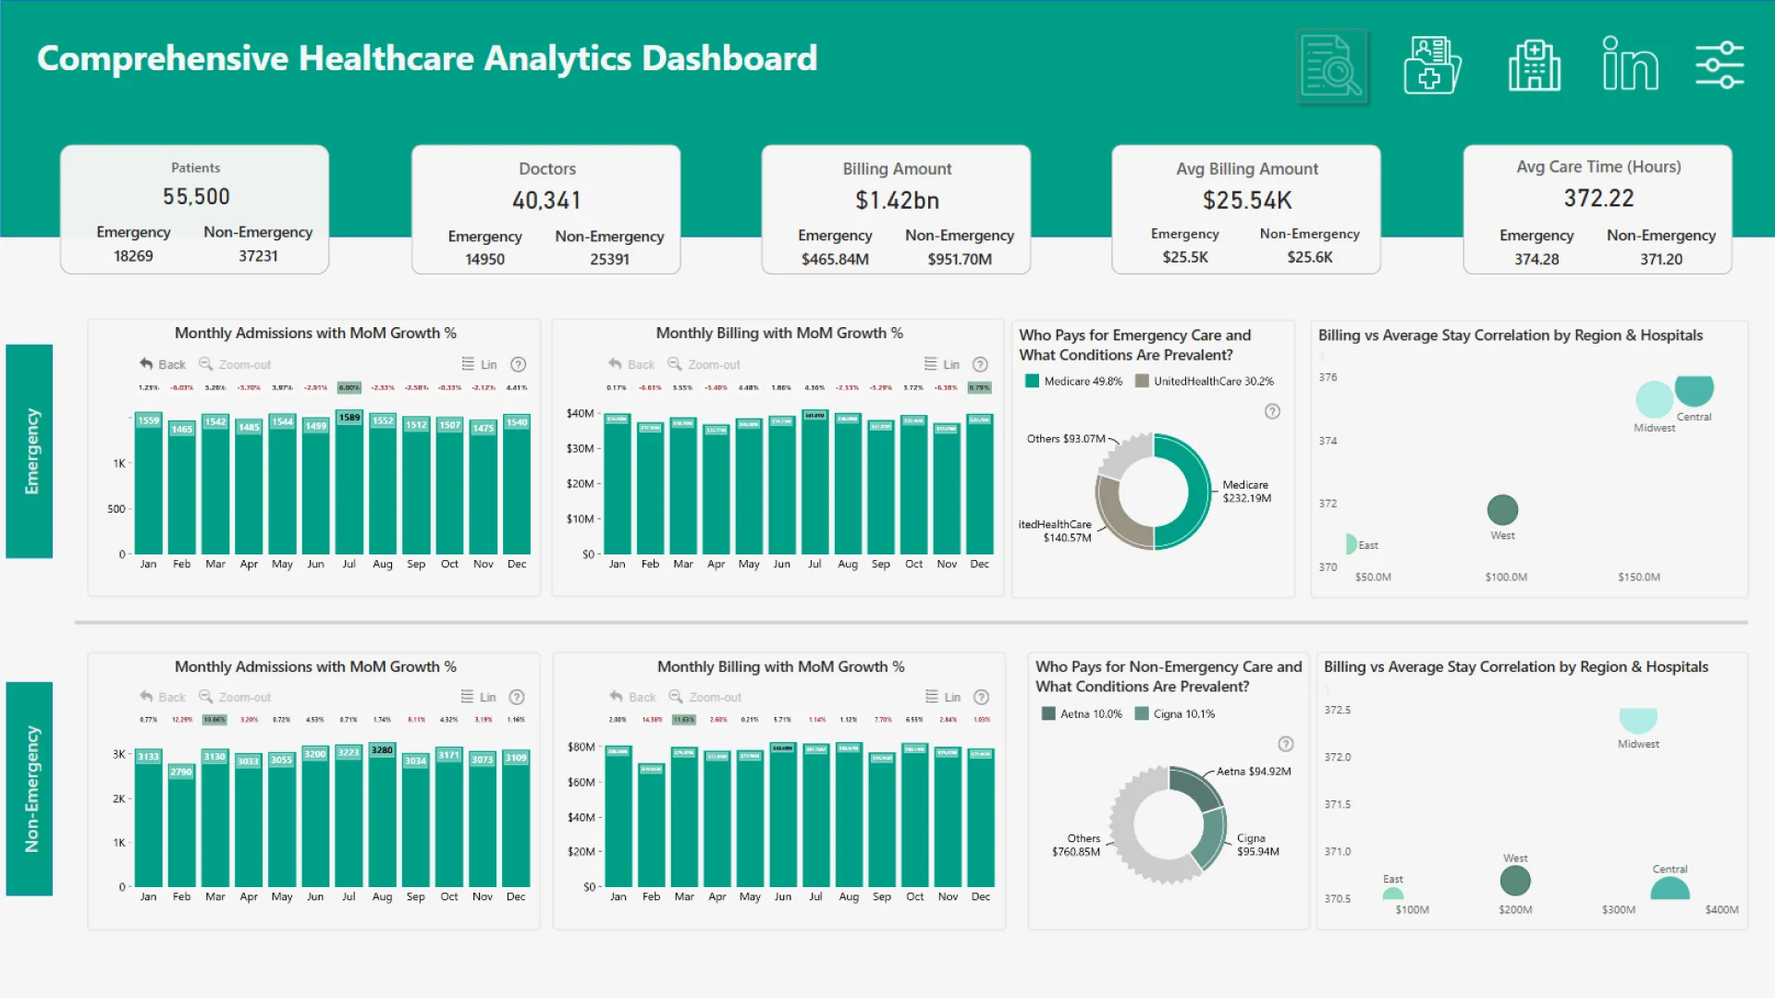The image size is (1775, 998).
Task: Click help icon on Emergency Admissions chart
Action: pos(519,364)
